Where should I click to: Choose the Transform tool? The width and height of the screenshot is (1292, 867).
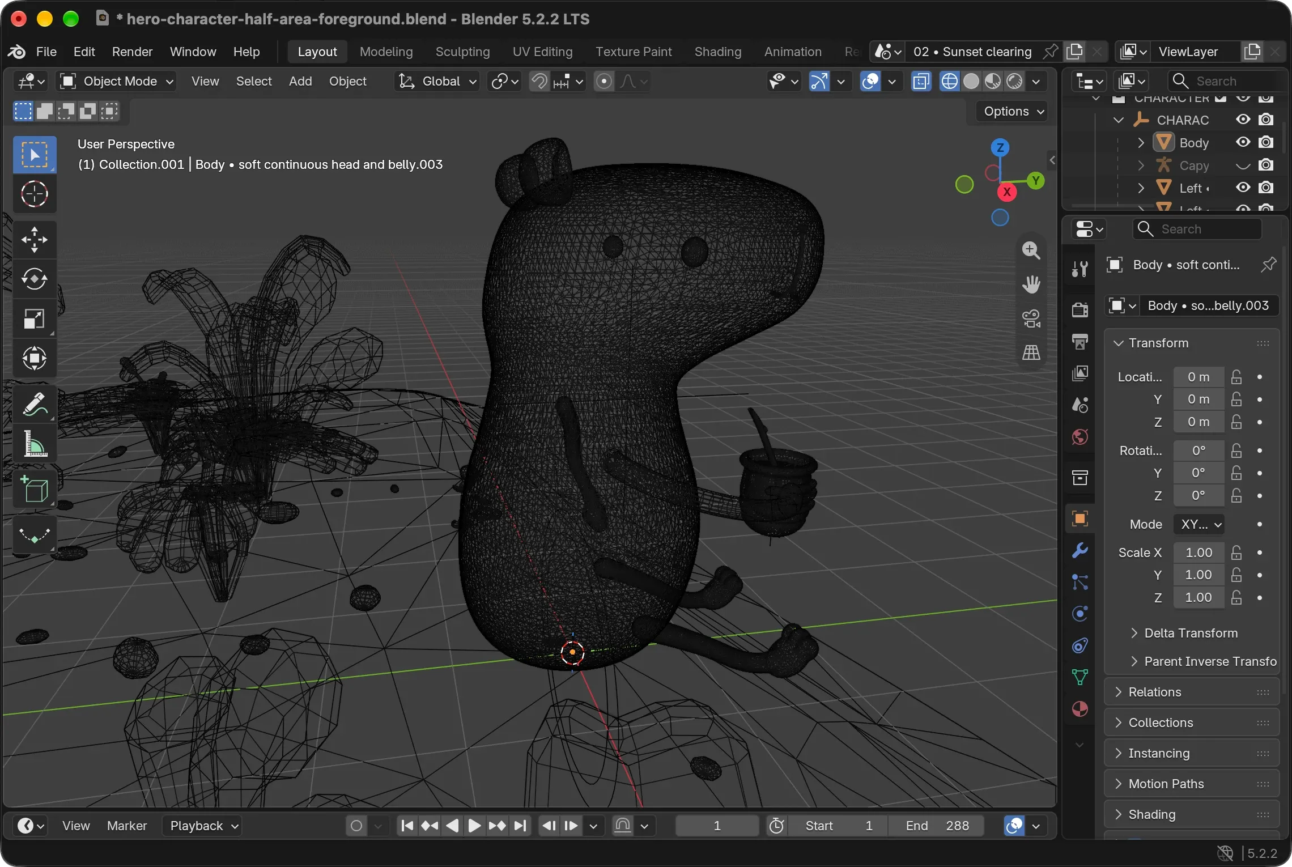click(35, 358)
